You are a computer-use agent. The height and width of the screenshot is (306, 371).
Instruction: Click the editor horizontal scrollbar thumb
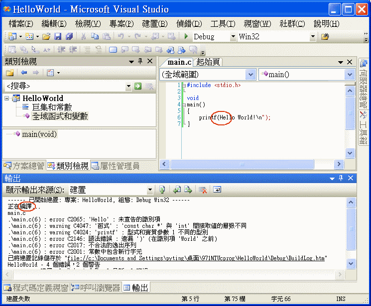[242, 164]
